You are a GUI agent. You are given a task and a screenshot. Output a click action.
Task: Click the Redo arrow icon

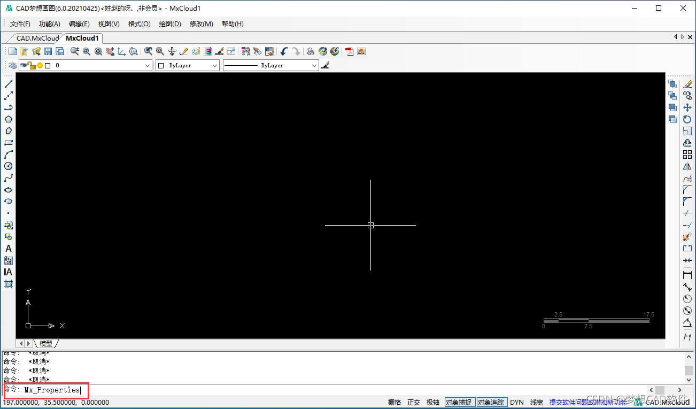click(x=296, y=51)
